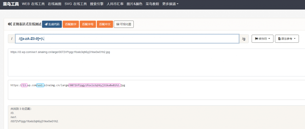Click the 生成代码 button
The image size is (305, 129).
[52, 24]
